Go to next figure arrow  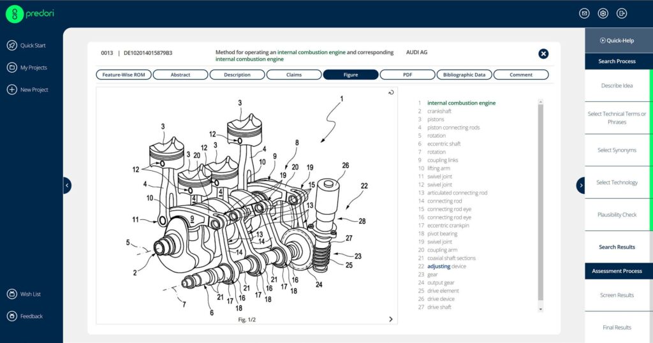pyautogui.click(x=391, y=319)
